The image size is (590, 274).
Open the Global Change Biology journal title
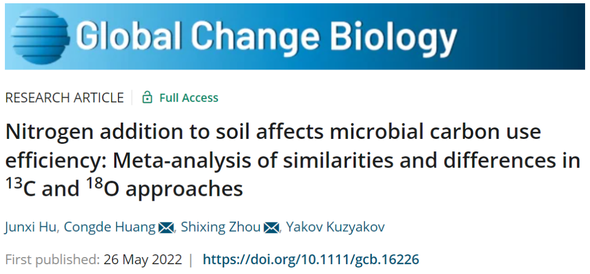tap(268, 36)
